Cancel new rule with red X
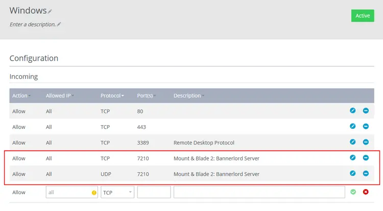This screenshot has height=211, width=383. coord(366,192)
